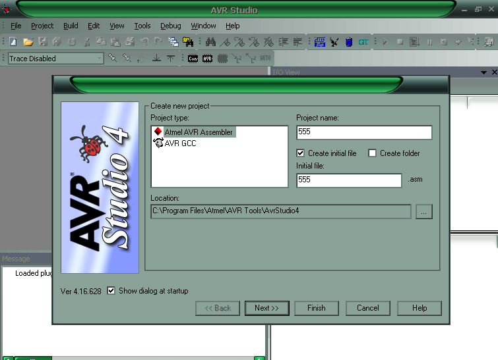This screenshot has height=360, width=498.
Task: Select AVR GCC project type
Action: pyautogui.click(x=175, y=143)
